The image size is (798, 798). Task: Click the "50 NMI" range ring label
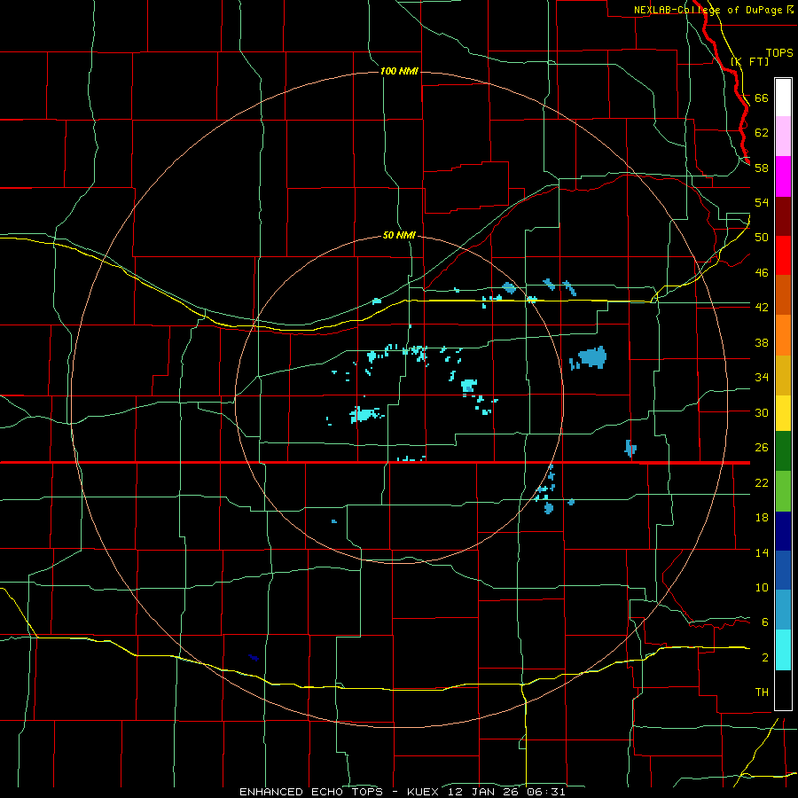(400, 235)
